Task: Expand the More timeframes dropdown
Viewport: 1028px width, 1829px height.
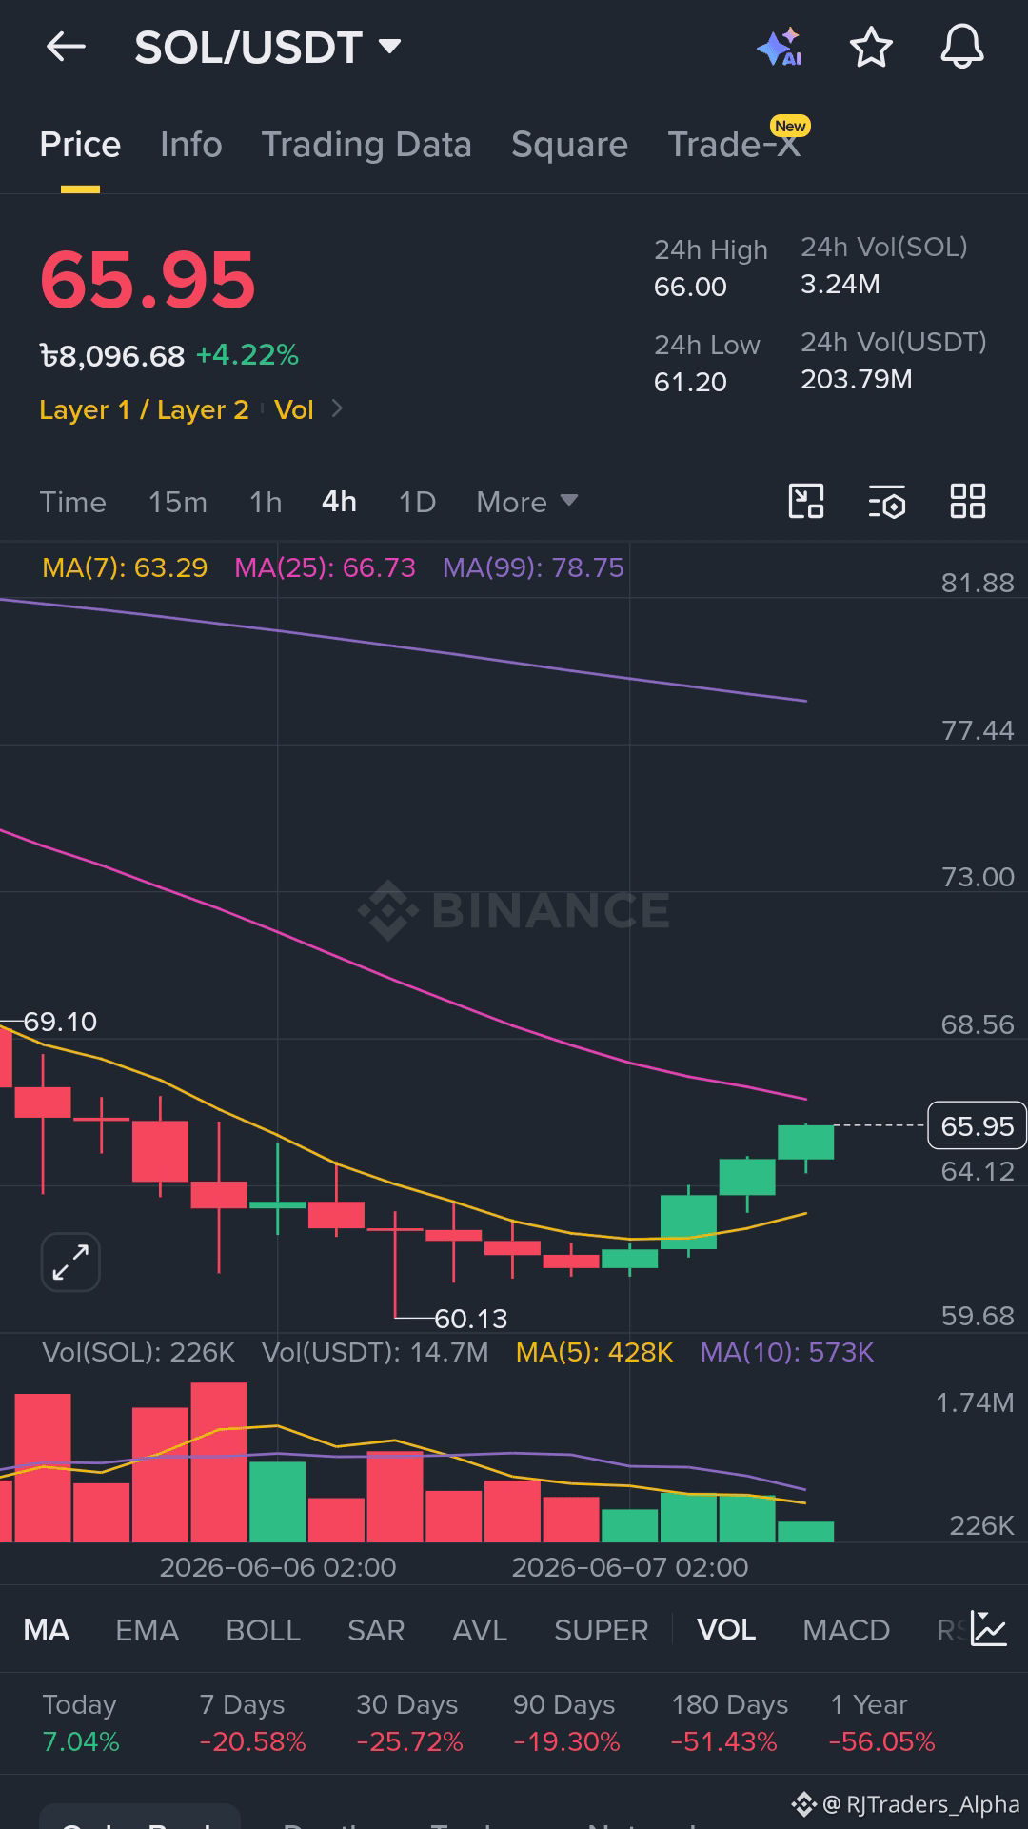Action: click(527, 502)
